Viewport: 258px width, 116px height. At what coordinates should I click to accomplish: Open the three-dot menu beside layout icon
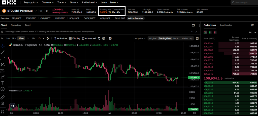[199, 25]
